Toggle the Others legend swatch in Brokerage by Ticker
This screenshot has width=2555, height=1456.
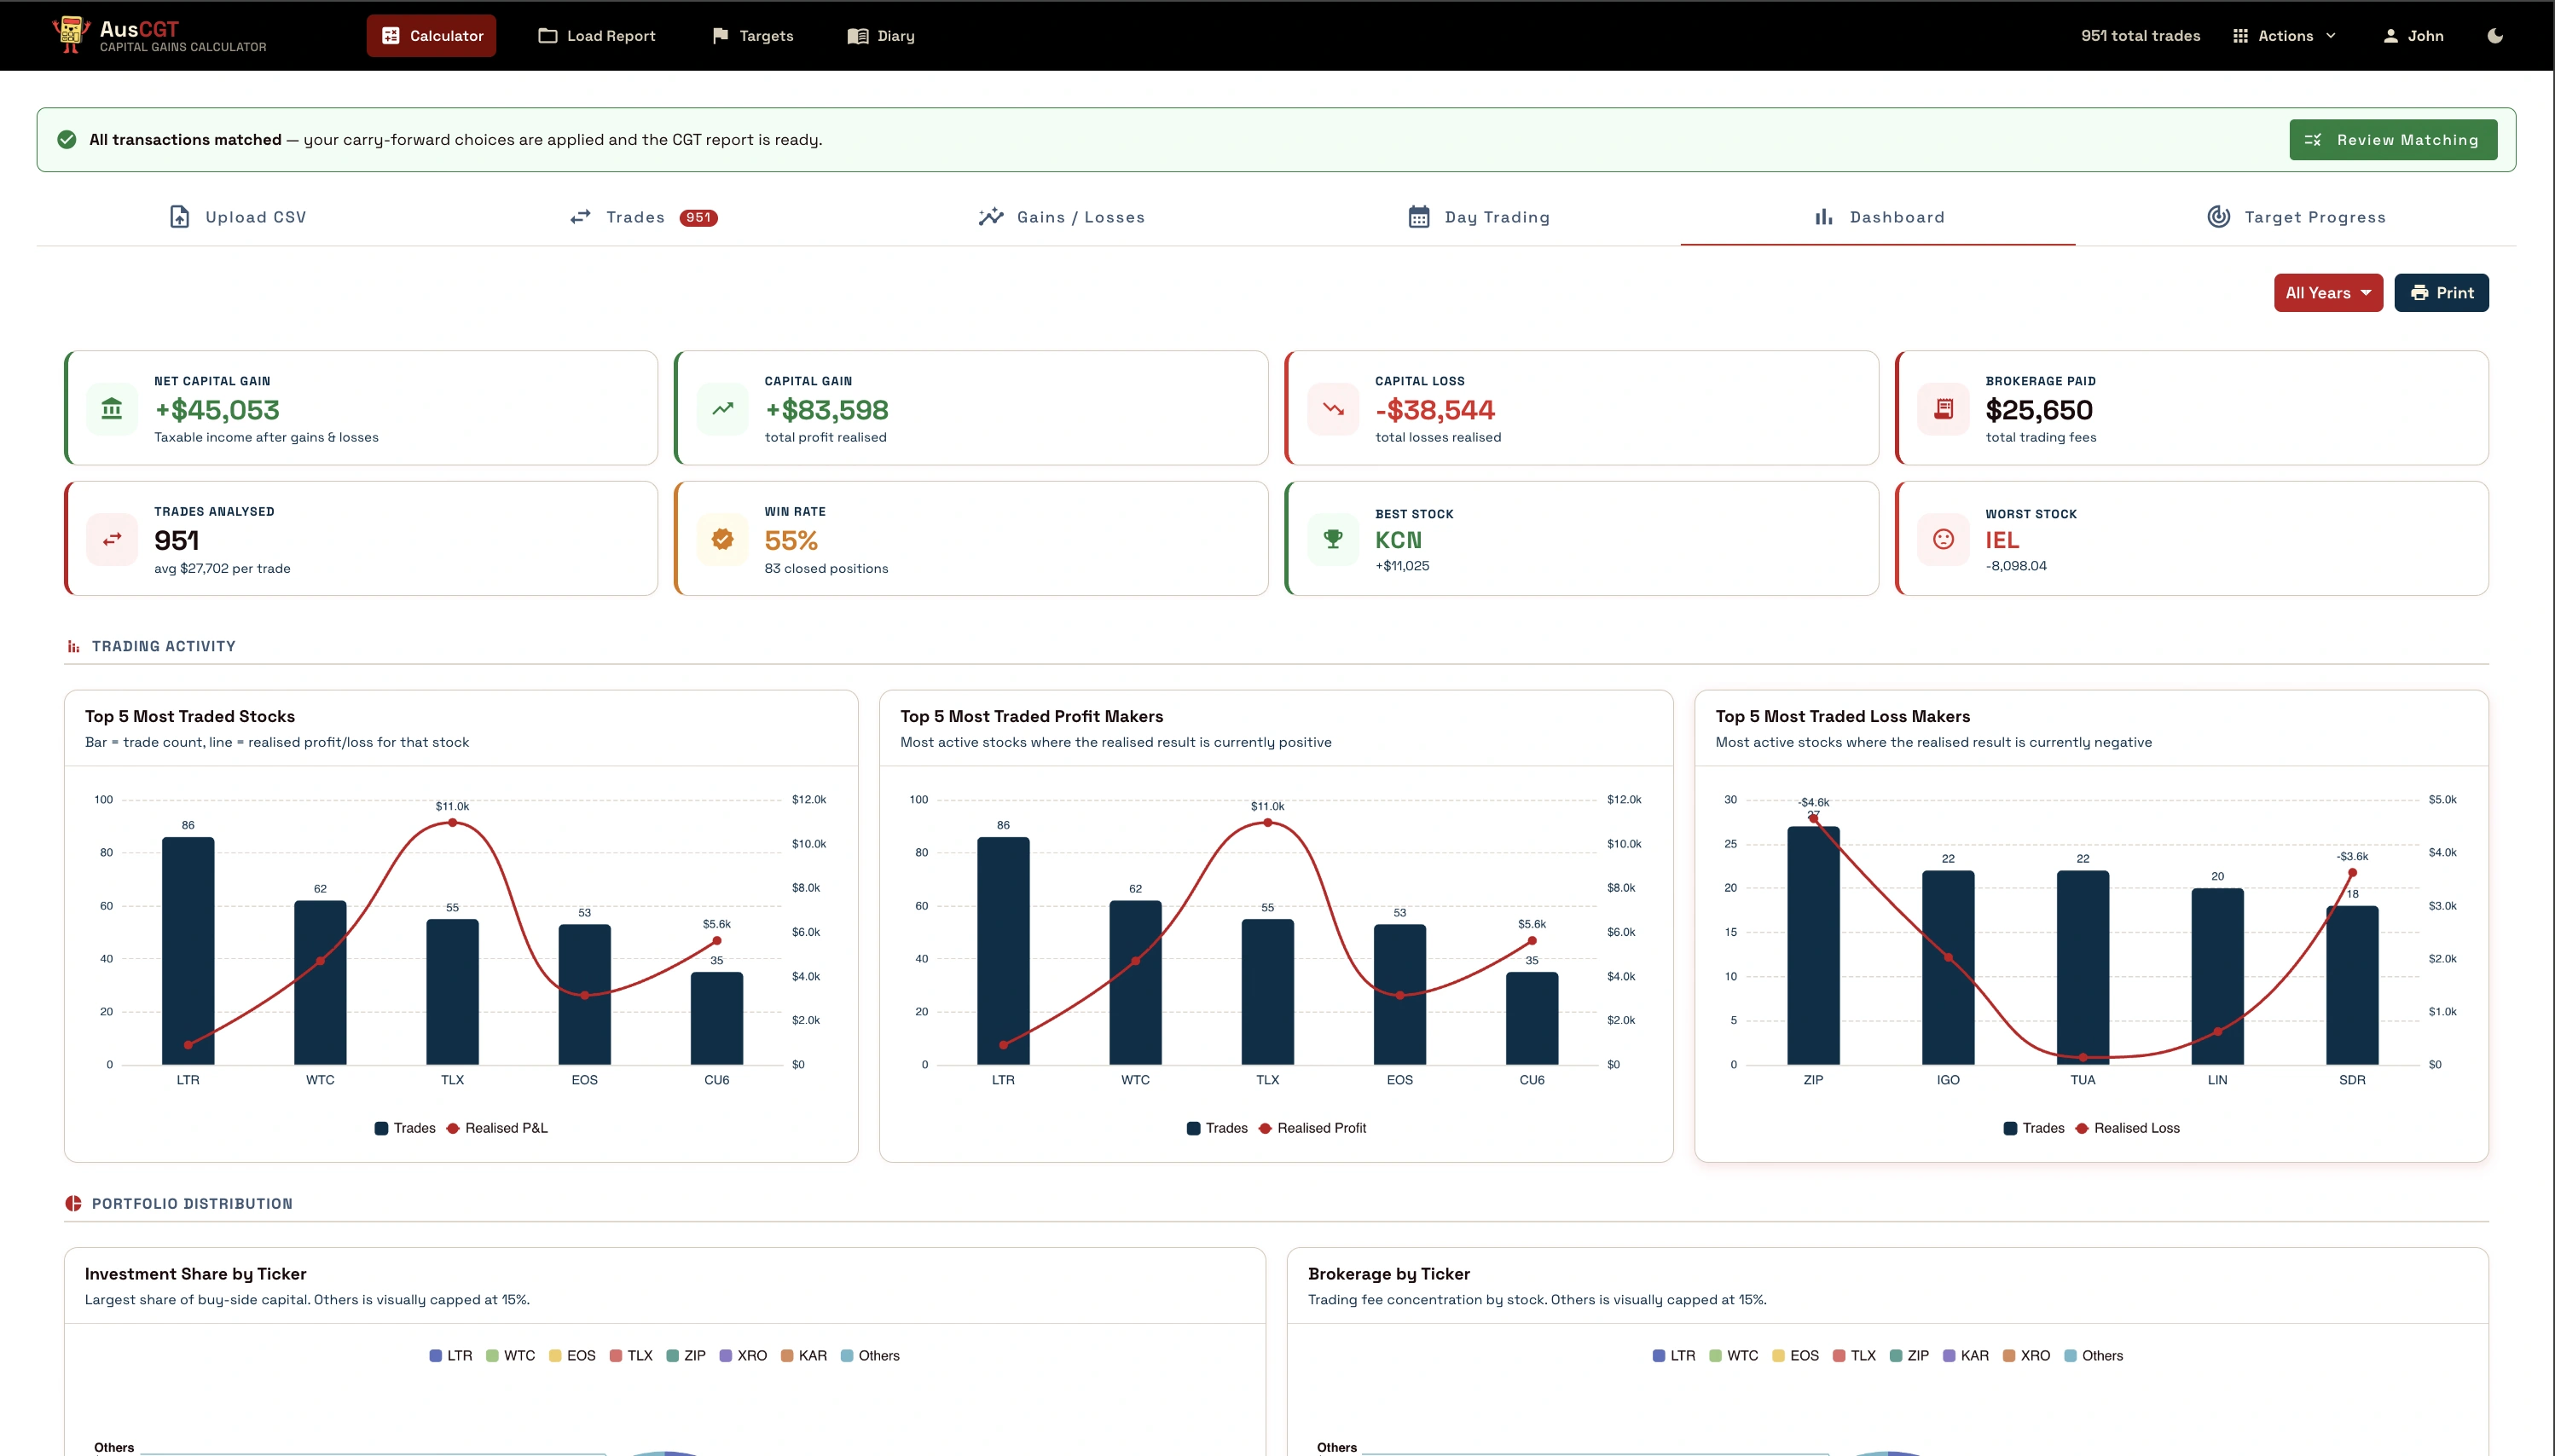[x=2071, y=1356]
